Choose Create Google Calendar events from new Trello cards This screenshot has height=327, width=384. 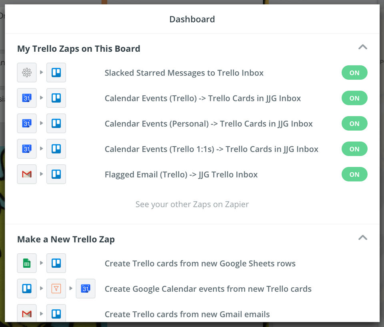tap(208, 289)
